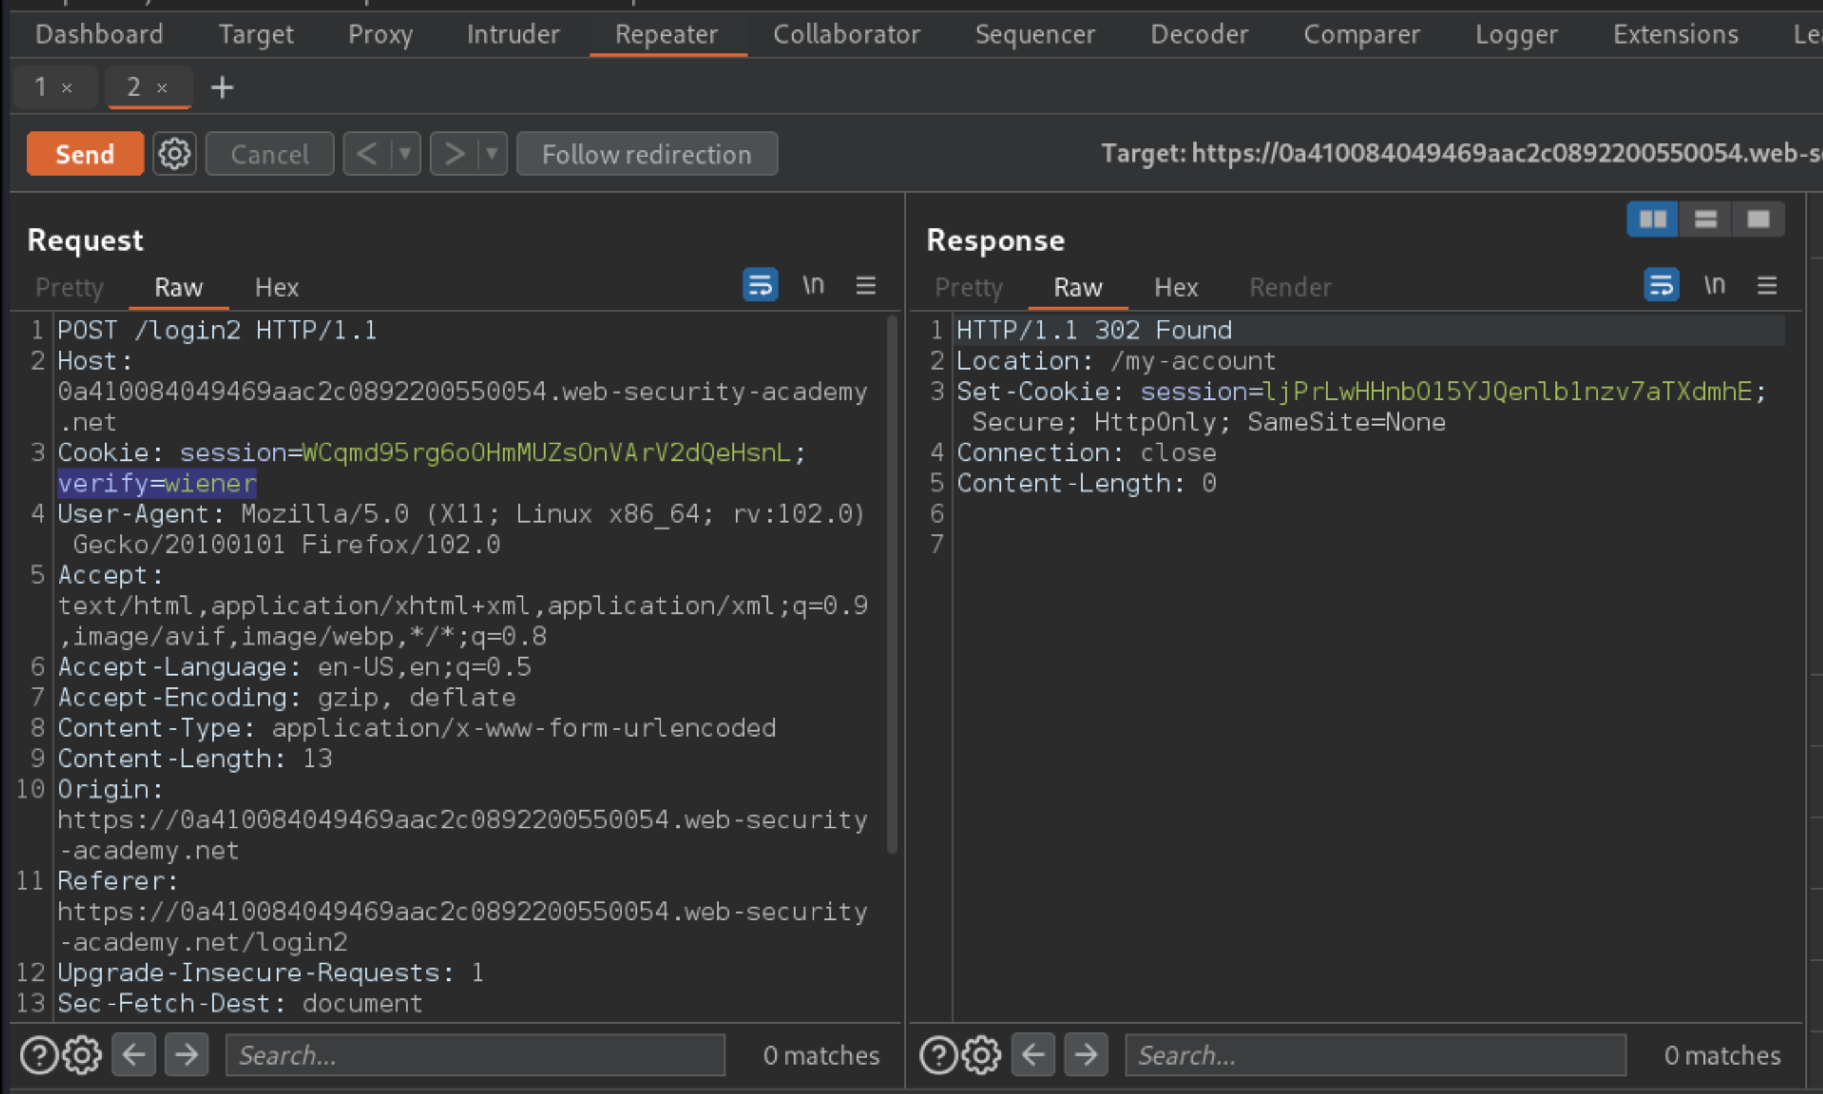1823x1094 pixels.
Task: Click the Send button to submit request
Action: (x=82, y=155)
